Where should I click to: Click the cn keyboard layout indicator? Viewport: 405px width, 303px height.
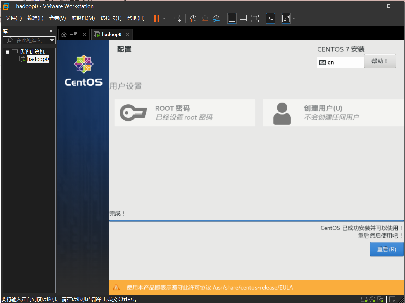click(x=340, y=63)
